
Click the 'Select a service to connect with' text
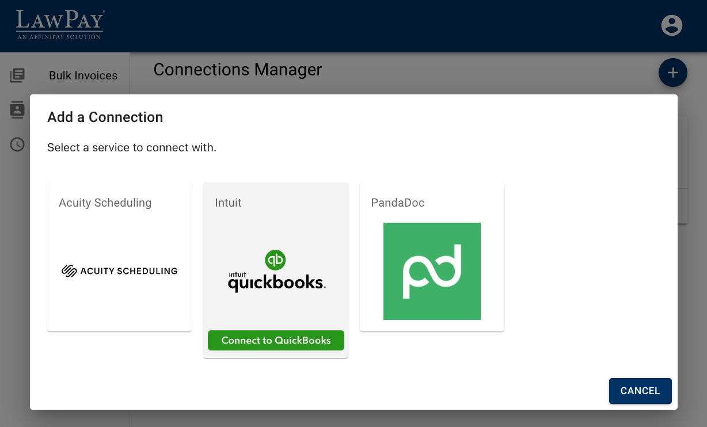tap(132, 147)
